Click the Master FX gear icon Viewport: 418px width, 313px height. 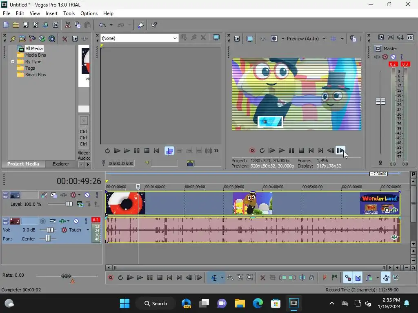point(385,57)
